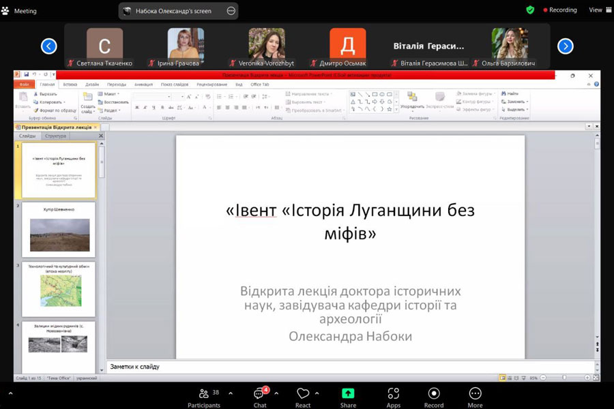Image resolution: width=614 pixels, height=409 pixels.
Task: Show previous participants with left arrow
Action: [49, 46]
